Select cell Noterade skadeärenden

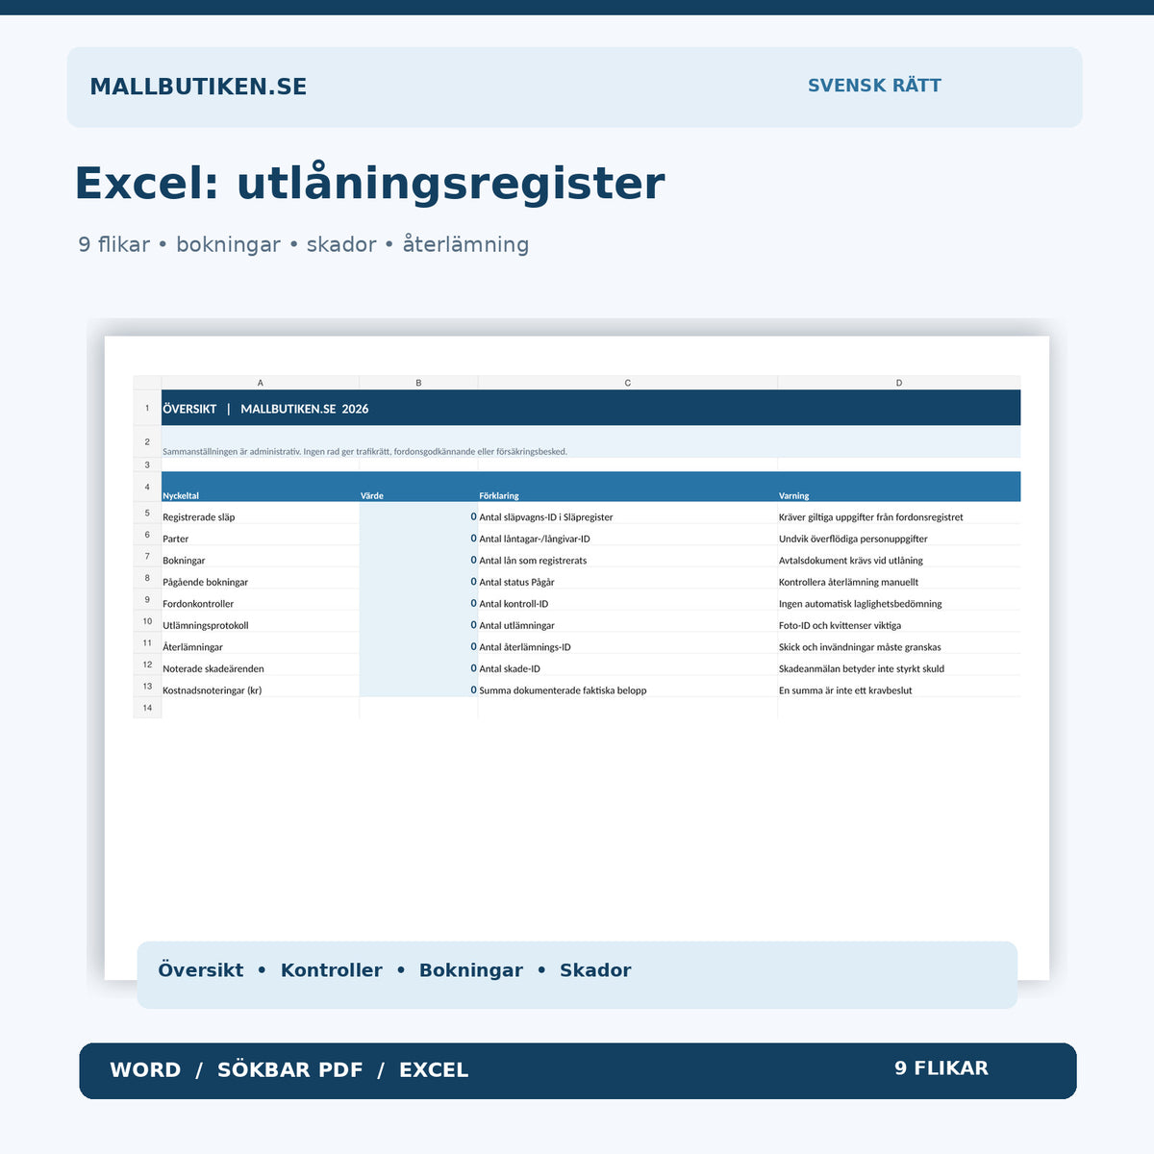tap(261, 665)
